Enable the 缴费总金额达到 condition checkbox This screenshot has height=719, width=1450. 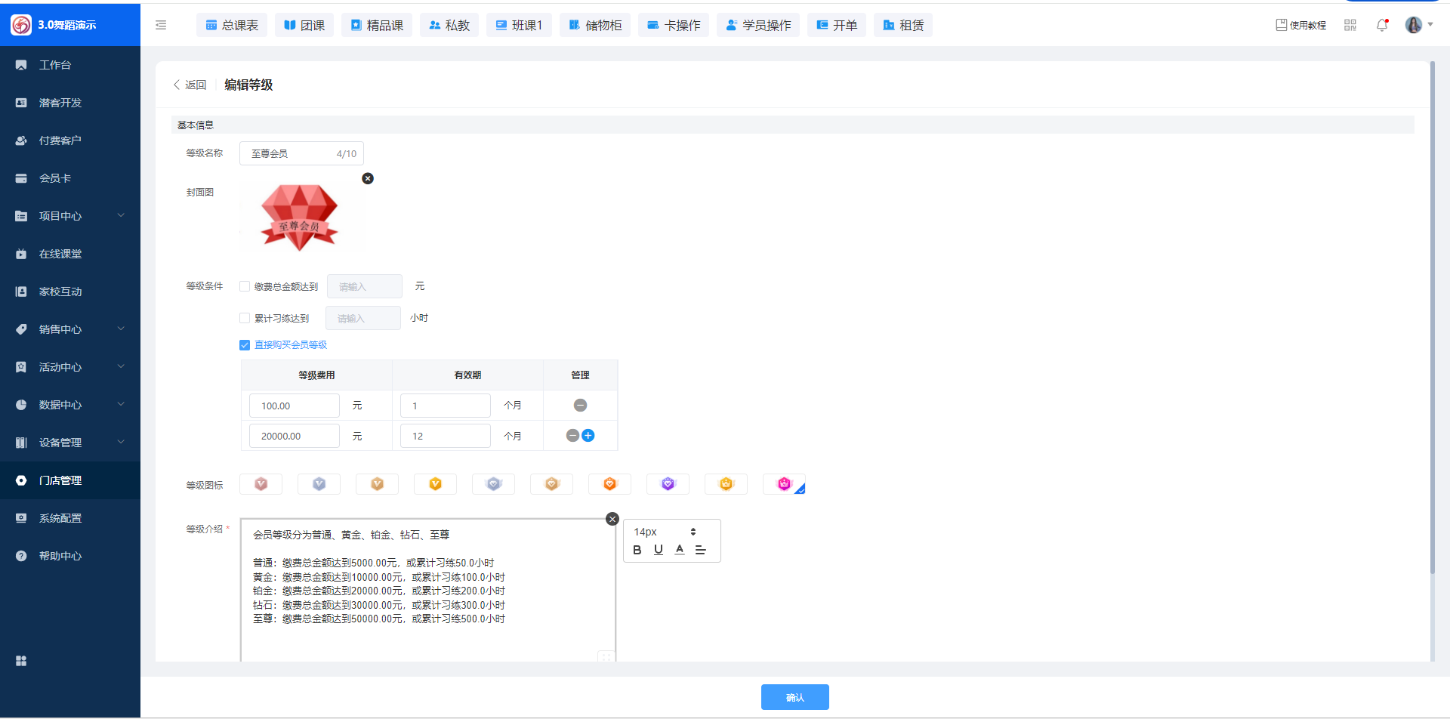(245, 286)
